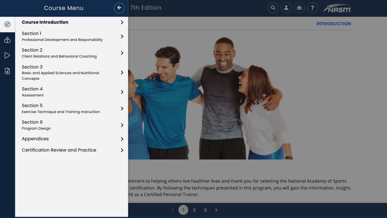Click the 7th Edition title text
387x218 pixels.
tap(146, 8)
